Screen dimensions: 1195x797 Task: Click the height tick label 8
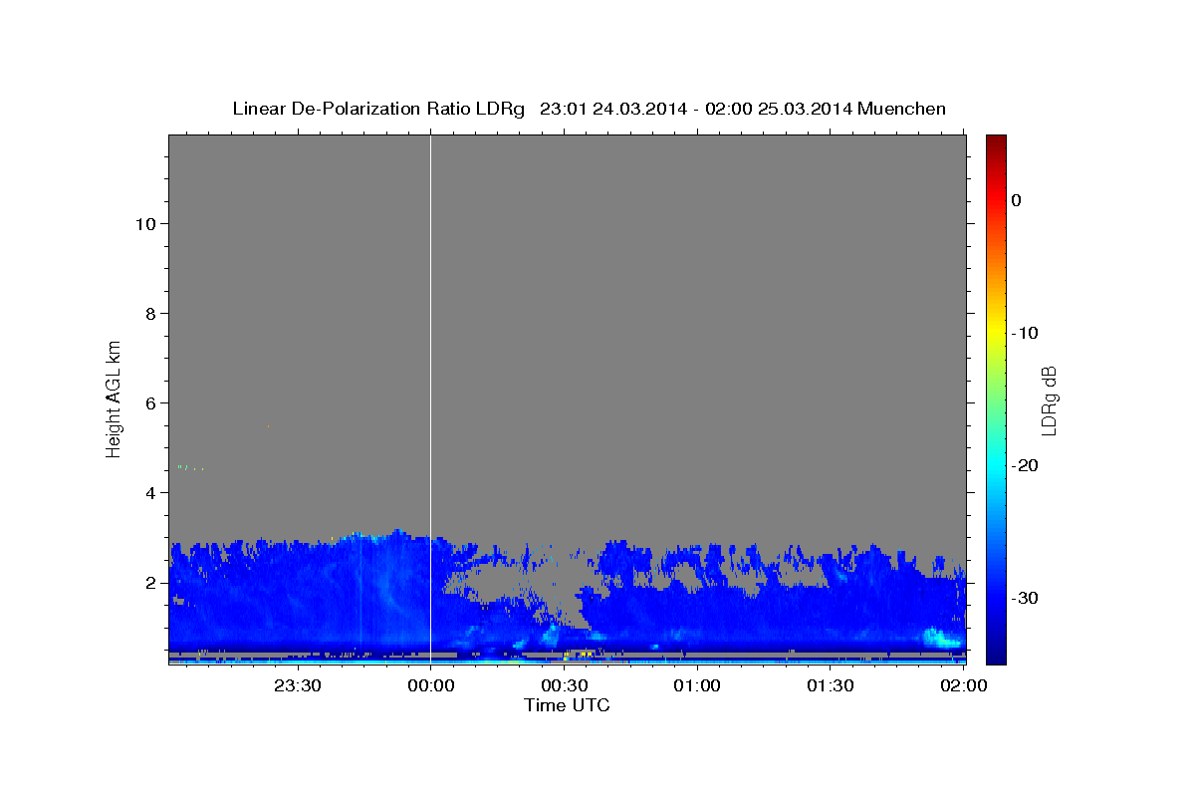tap(151, 313)
